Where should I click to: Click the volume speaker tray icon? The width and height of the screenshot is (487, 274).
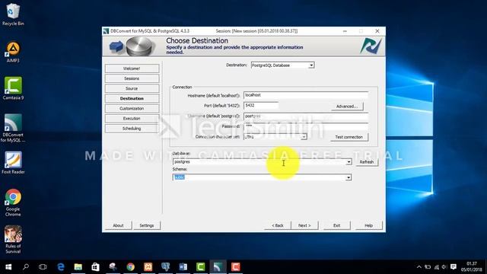point(444,267)
